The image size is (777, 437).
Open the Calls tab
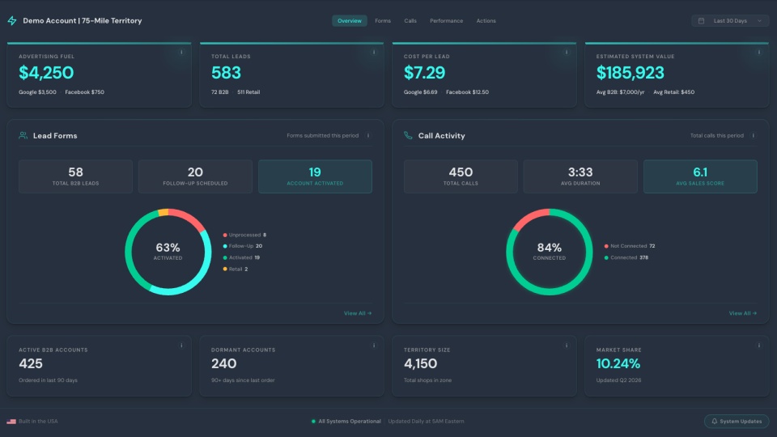point(410,21)
